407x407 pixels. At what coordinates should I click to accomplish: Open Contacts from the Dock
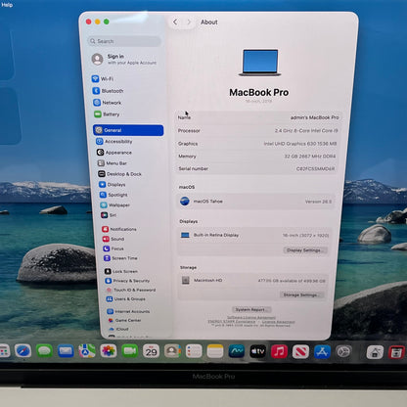pos(172,351)
